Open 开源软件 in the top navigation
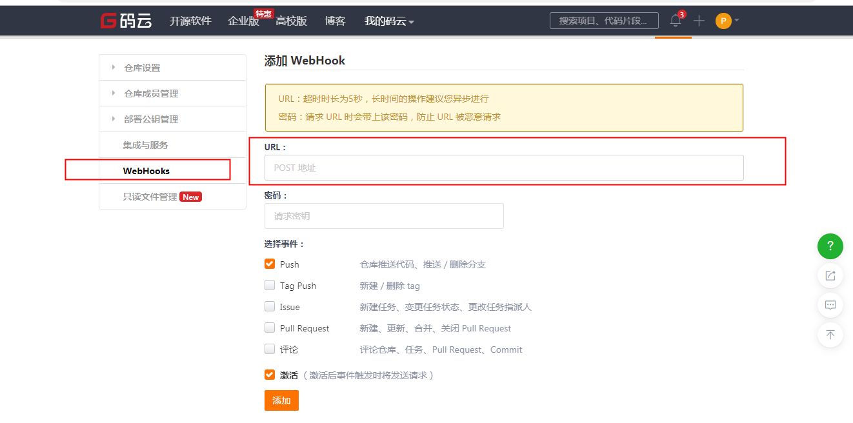 tap(190, 21)
